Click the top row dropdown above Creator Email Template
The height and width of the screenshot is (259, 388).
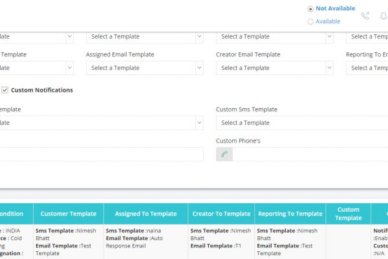(275, 37)
